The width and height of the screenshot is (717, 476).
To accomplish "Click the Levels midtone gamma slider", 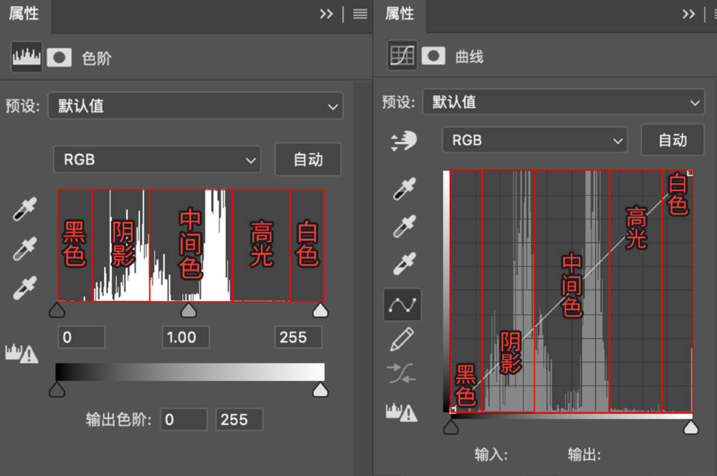I will [x=189, y=309].
